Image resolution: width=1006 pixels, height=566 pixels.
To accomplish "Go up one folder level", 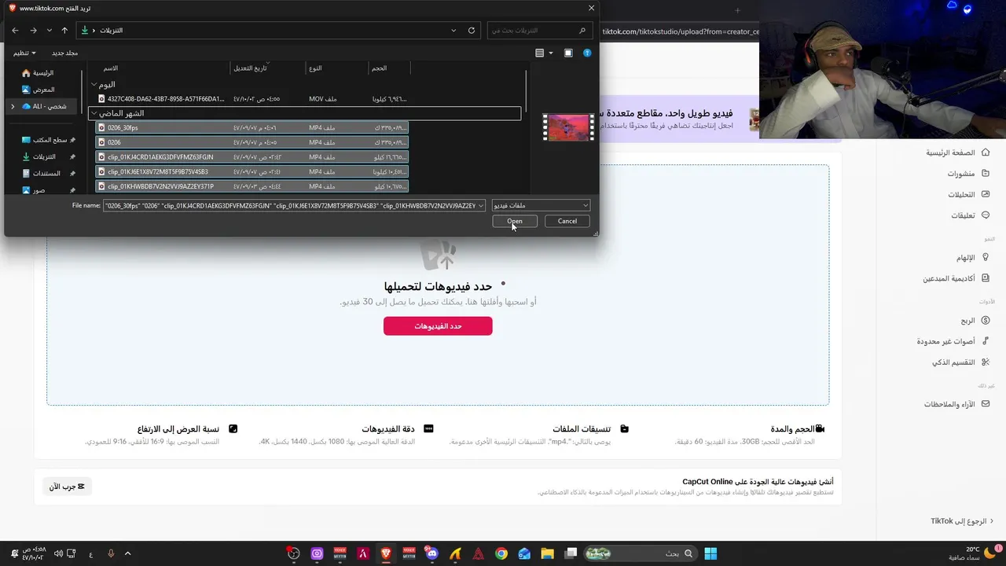I will [64, 30].
